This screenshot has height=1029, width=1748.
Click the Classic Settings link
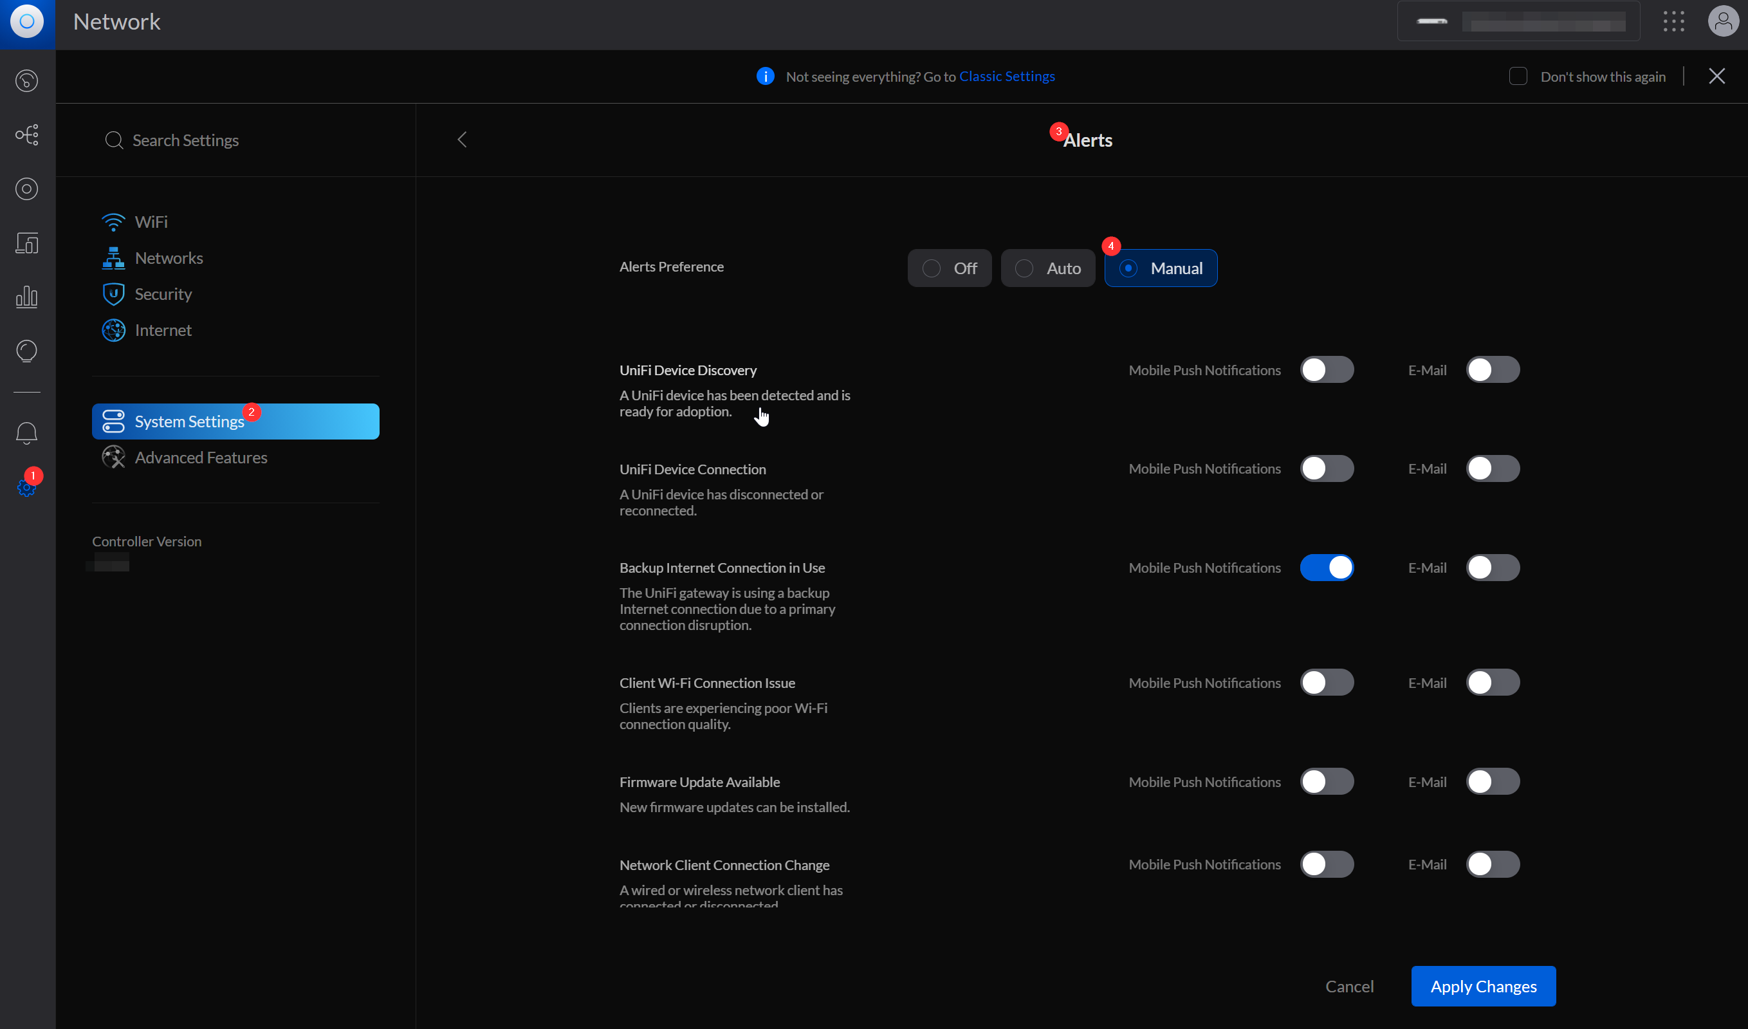[1006, 77]
